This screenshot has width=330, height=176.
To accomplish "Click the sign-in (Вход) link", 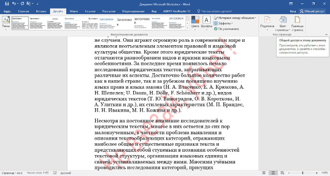I will tap(293, 11).
